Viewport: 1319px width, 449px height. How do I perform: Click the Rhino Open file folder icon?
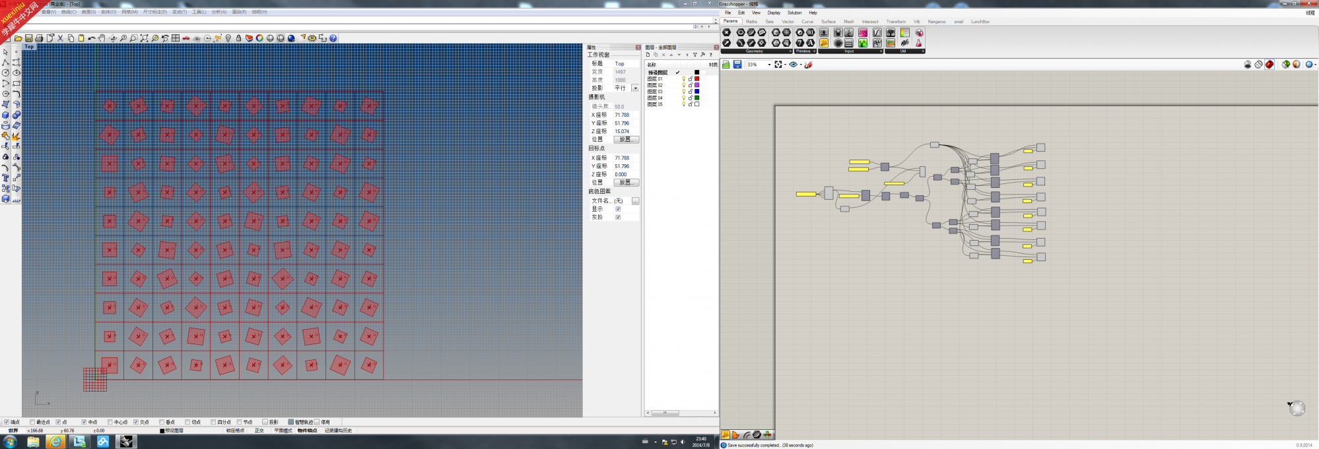click(x=18, y=38)
